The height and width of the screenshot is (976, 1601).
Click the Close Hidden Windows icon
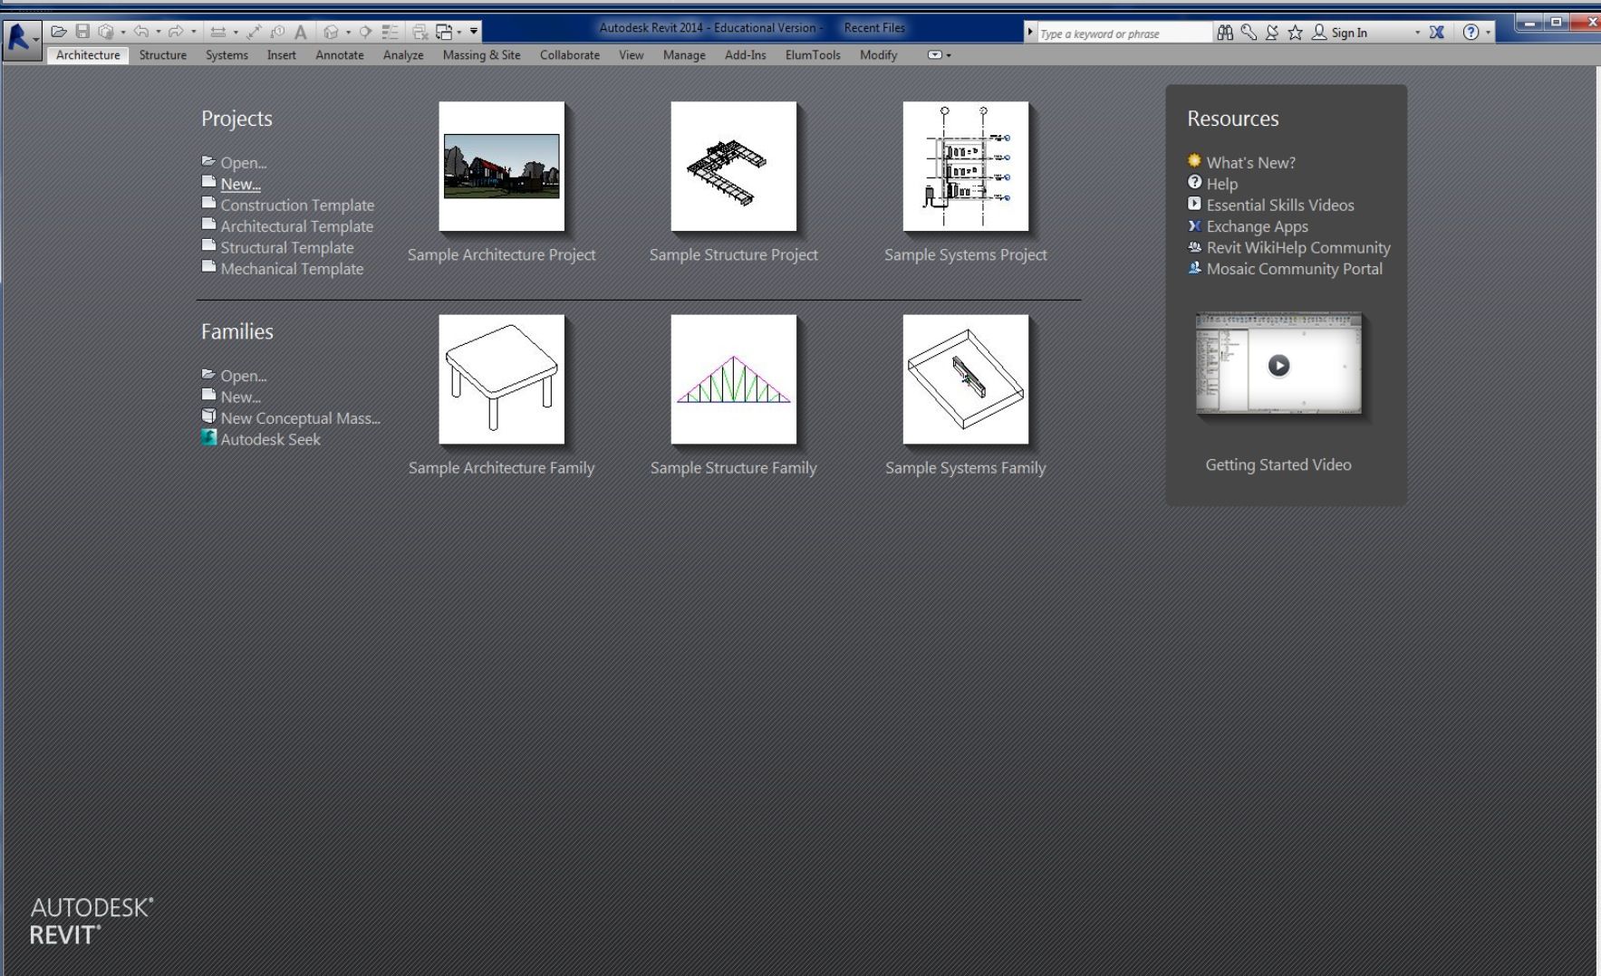tap(422, 30)
